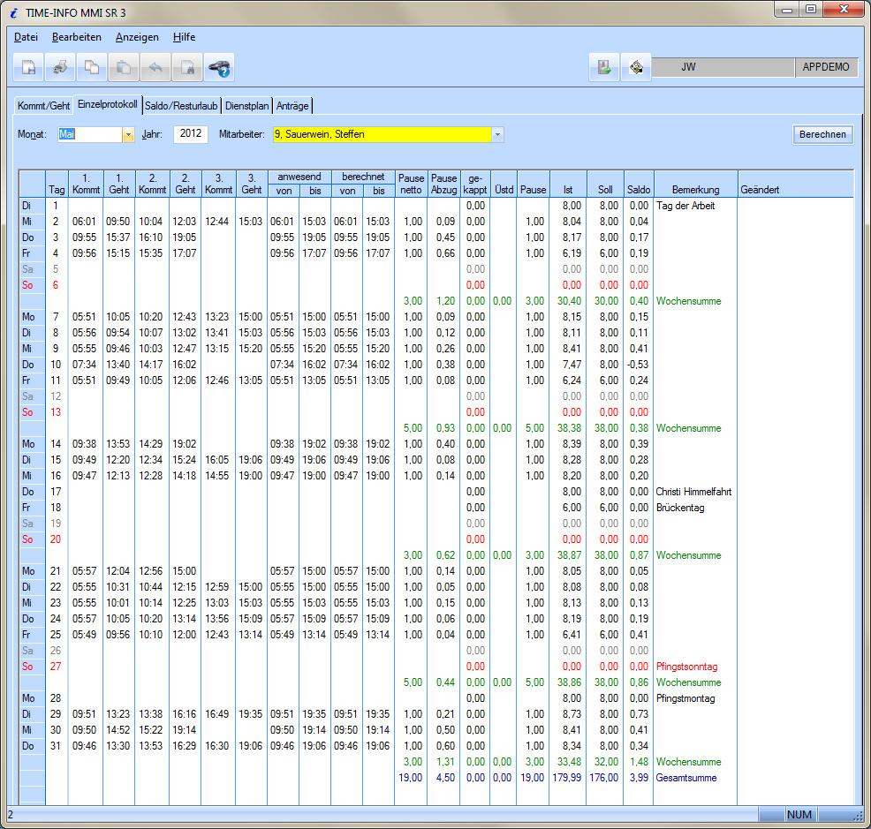871x829 pixels.
Task: Click the Mitarbeiter field Sauerwein, Steffen
Action: click(x=382, y=134)
